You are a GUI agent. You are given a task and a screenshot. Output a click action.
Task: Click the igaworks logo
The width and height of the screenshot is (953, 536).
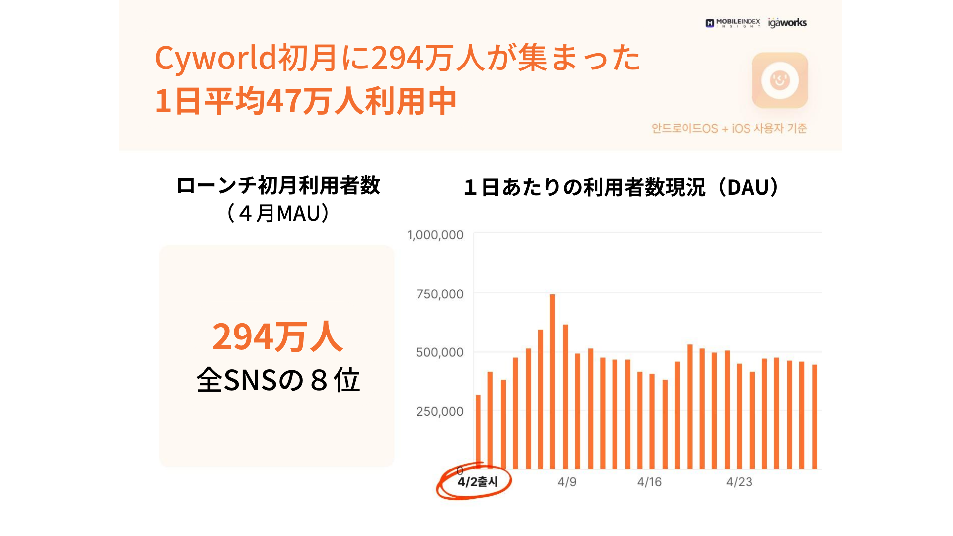(x=787, y=23)
